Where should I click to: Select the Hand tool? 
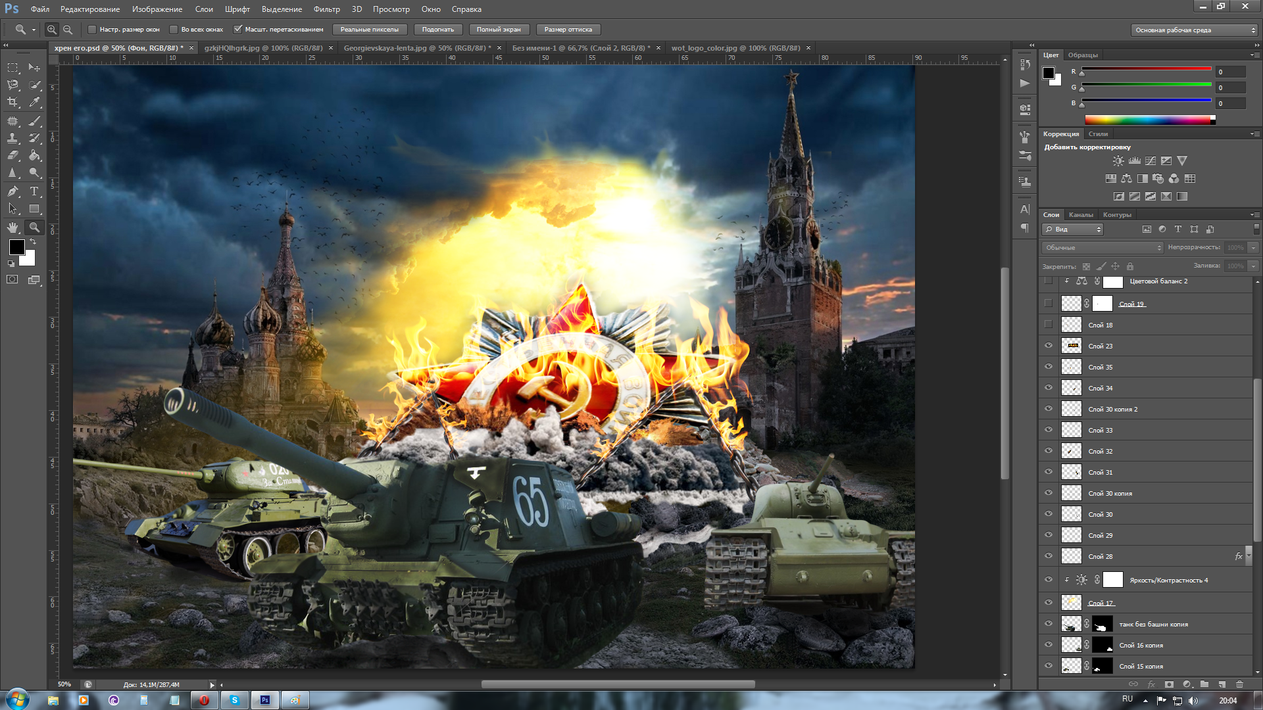point(12,227)
